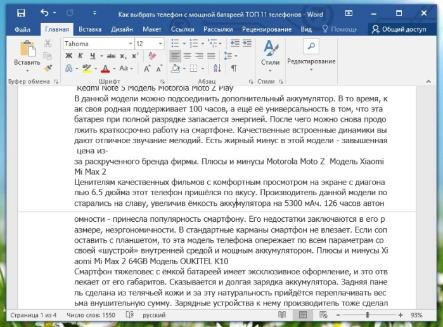Show paragraph marks with the pilcrow button
Image resolution: width=443 pixels, height=327 pixels.
click(x=234, y=68)
